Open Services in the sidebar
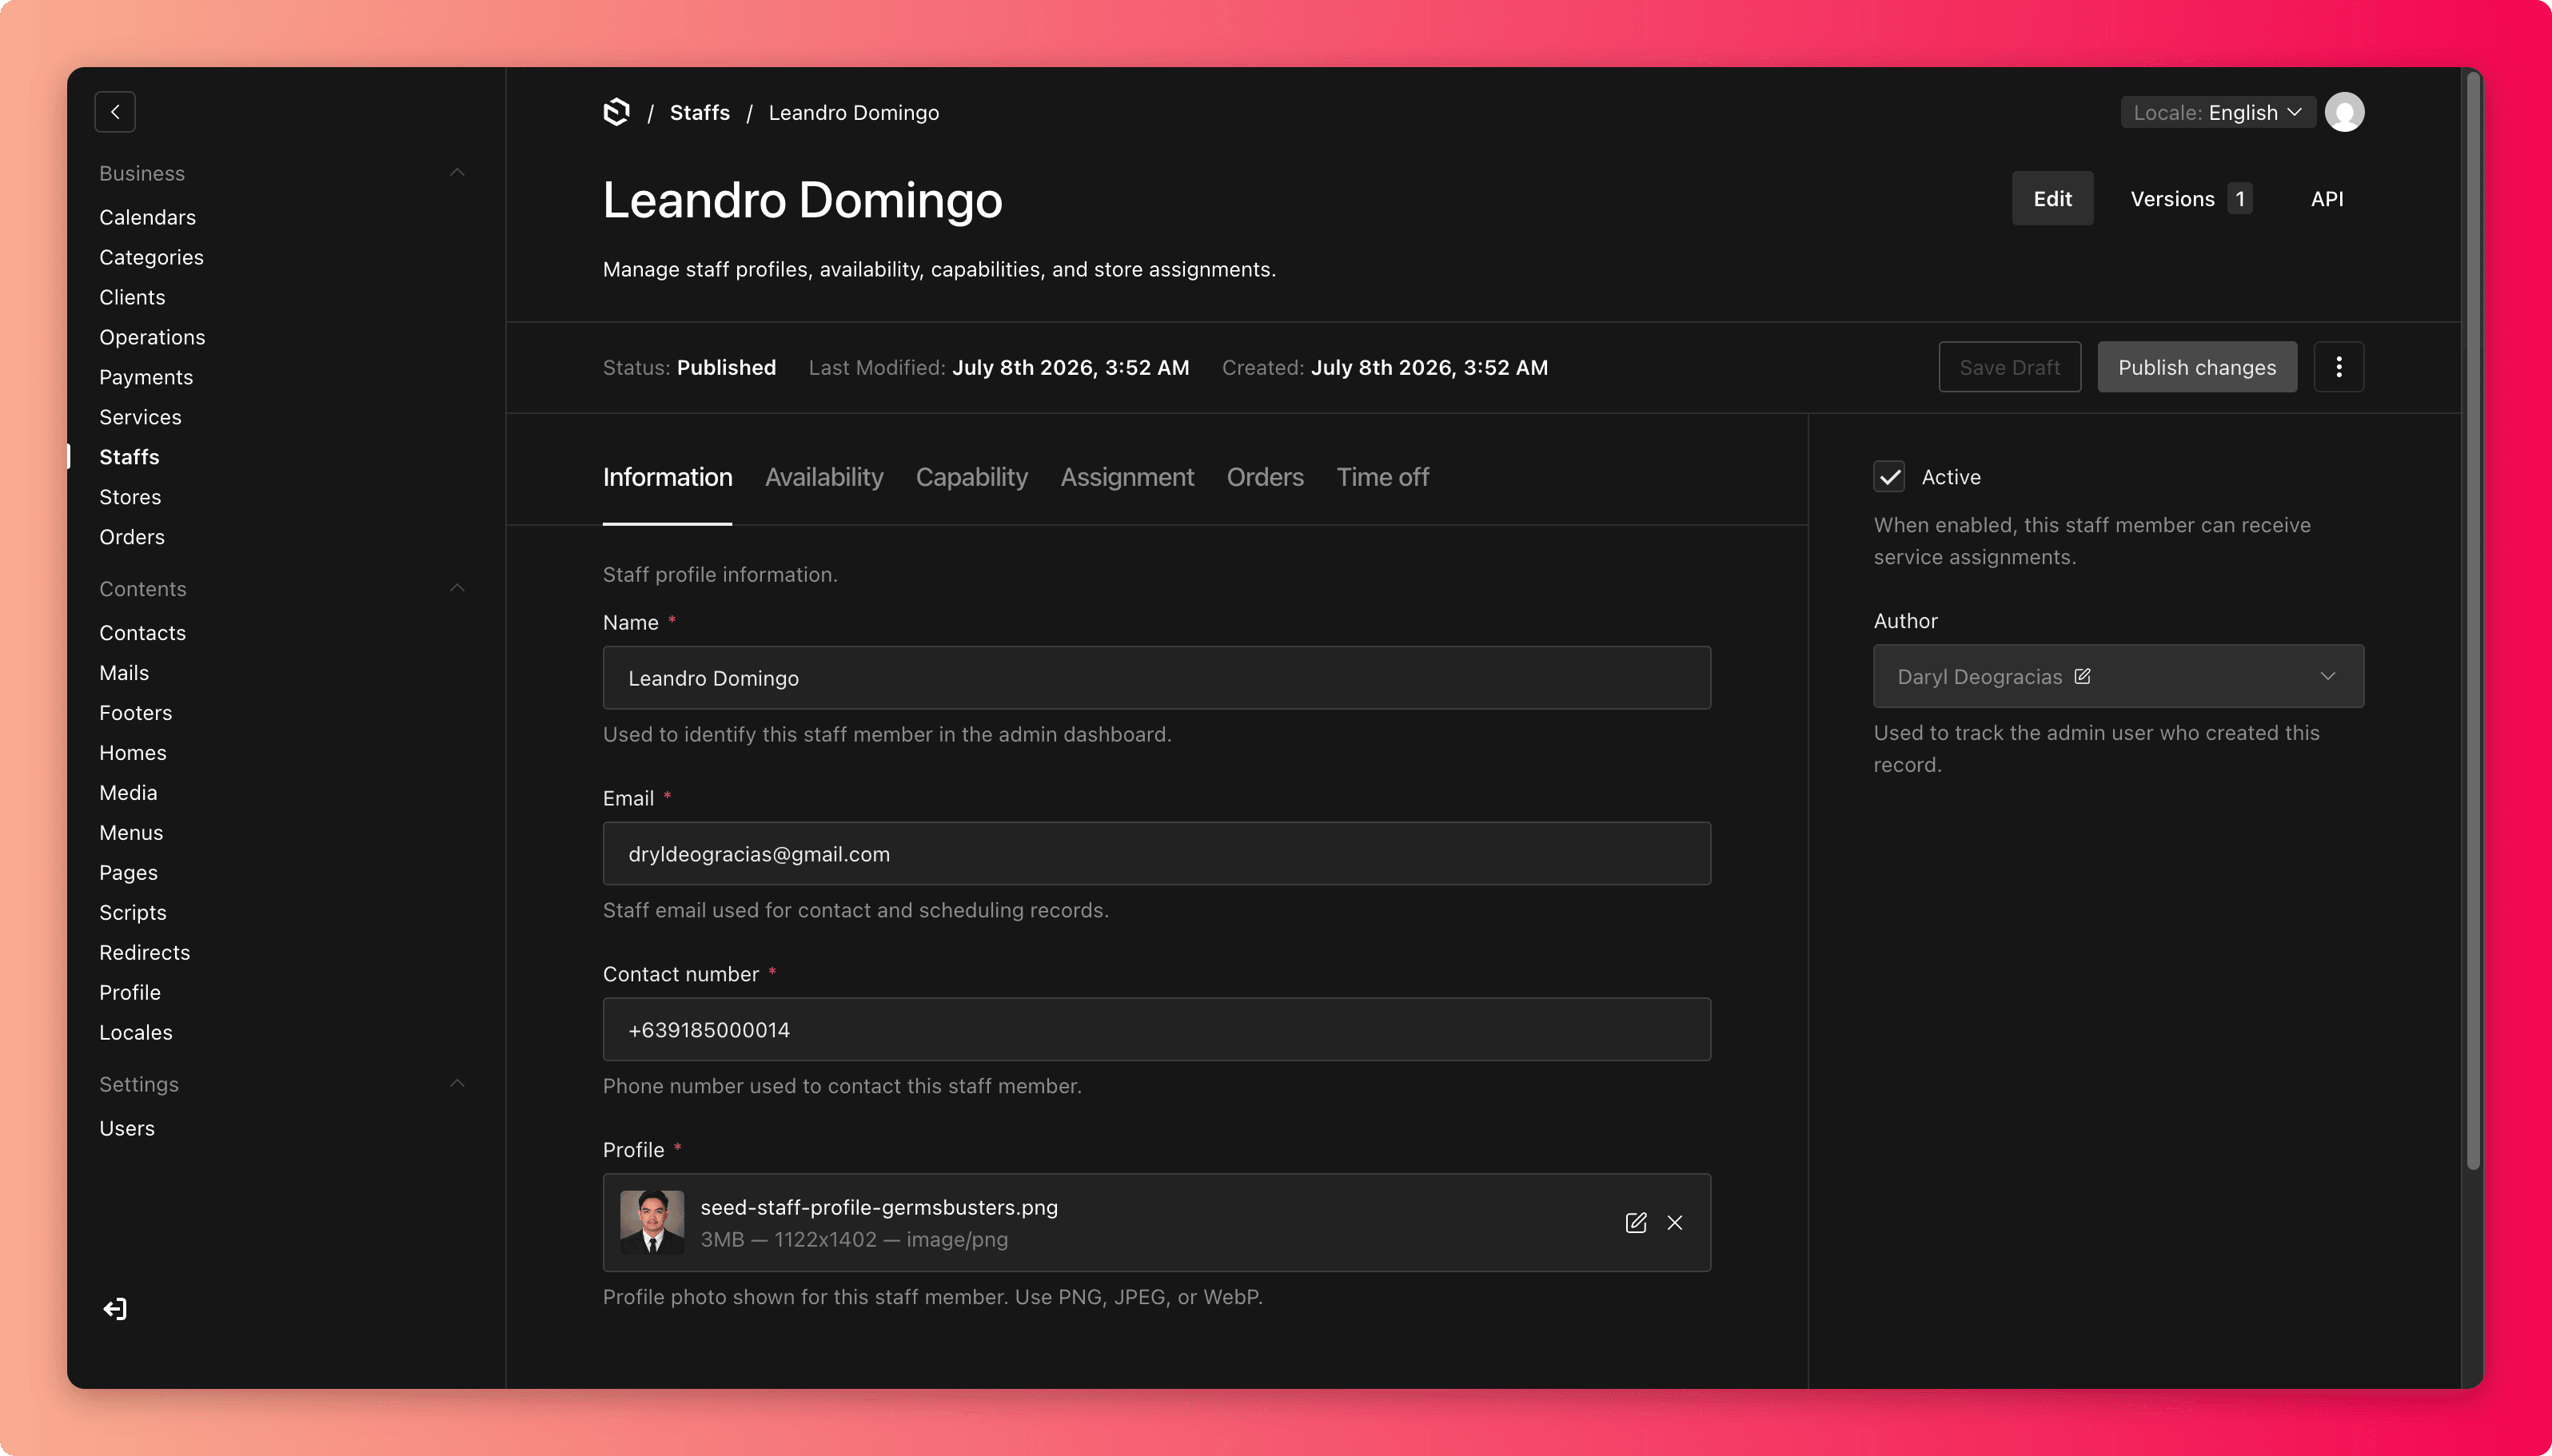This screenshot has height=1456, width=2552. coord(140,417)
